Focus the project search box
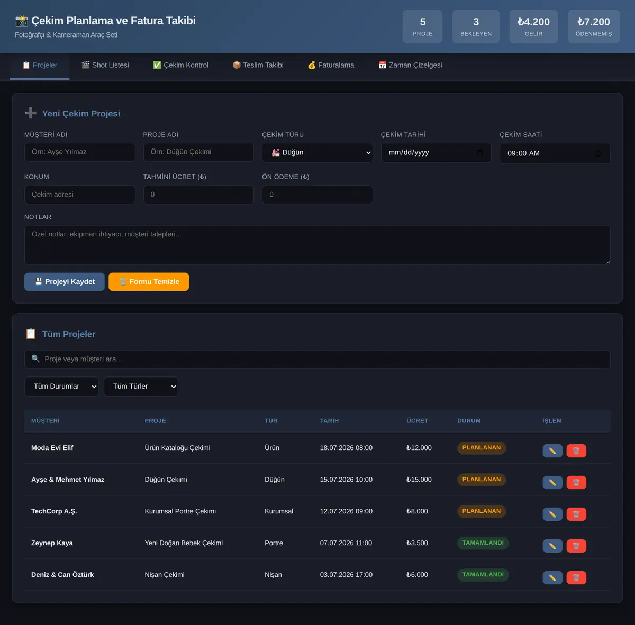635x625 pixels. (317, 359)
